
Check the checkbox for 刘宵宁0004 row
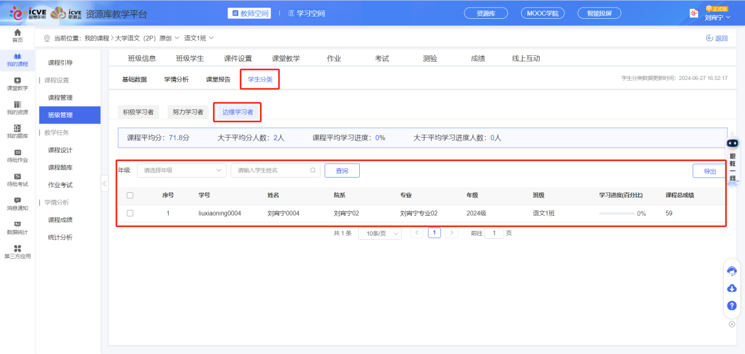point(130,214)
